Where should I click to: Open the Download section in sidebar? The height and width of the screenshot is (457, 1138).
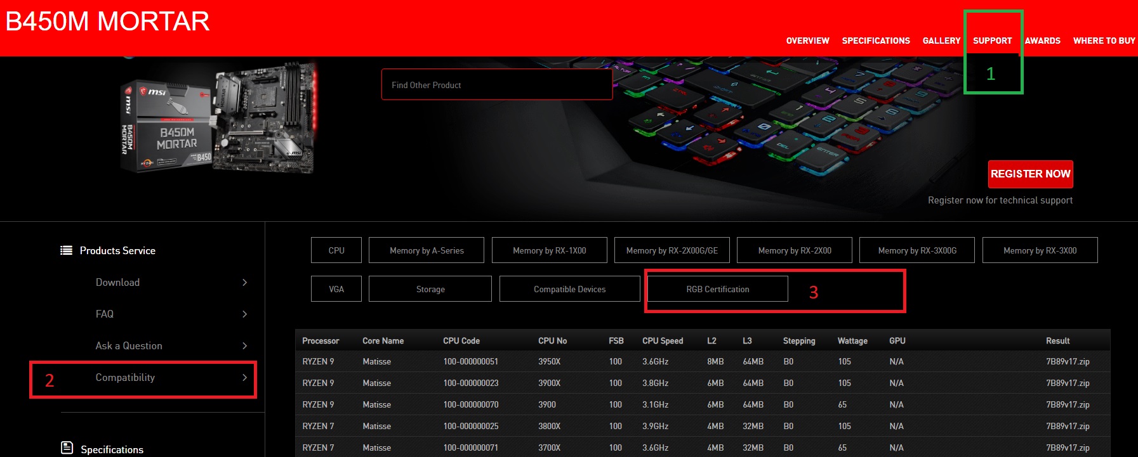(117, 283)
